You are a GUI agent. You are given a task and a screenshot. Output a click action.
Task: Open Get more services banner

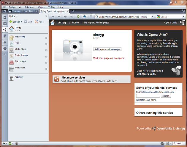[x=91, y=79]
